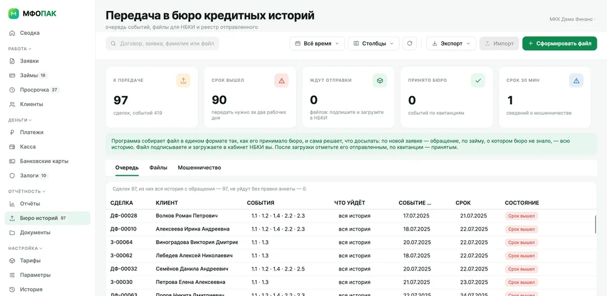Click the green box icon on Ждут отправки card
607x296 pixels.
tap(380, 81)
